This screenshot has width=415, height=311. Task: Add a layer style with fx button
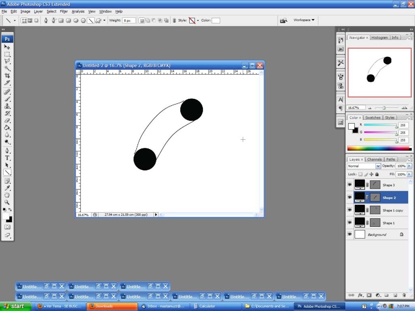click(360, 295)
